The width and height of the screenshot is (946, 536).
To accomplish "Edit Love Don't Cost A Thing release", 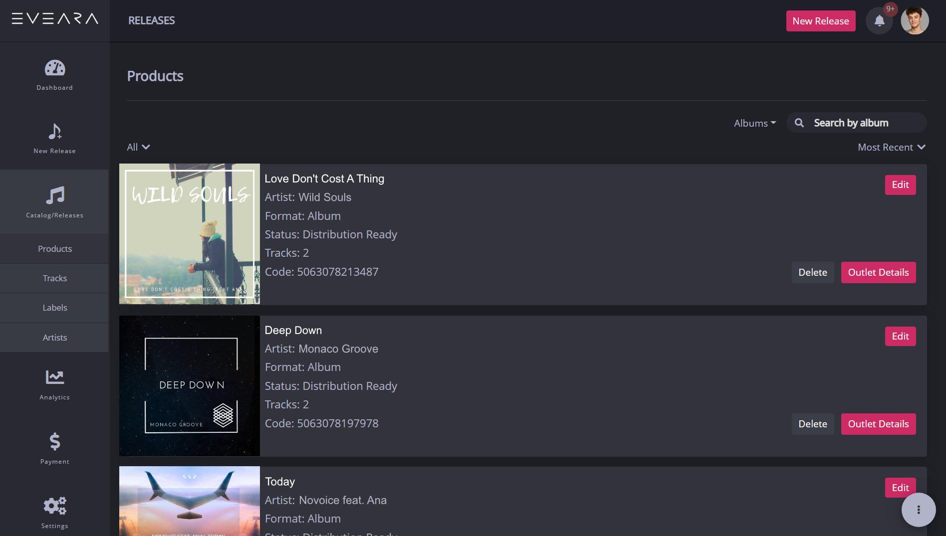I will pos(900,185).
